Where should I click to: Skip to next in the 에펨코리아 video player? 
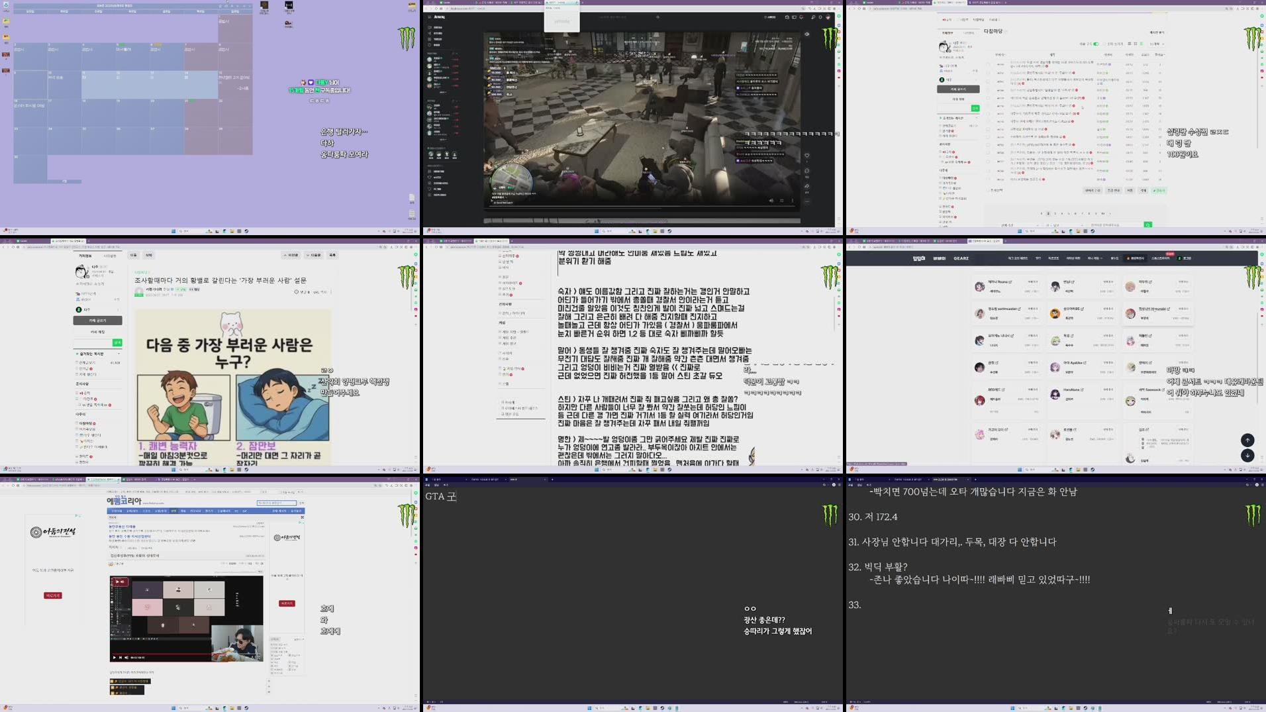(x=121, y=658)
